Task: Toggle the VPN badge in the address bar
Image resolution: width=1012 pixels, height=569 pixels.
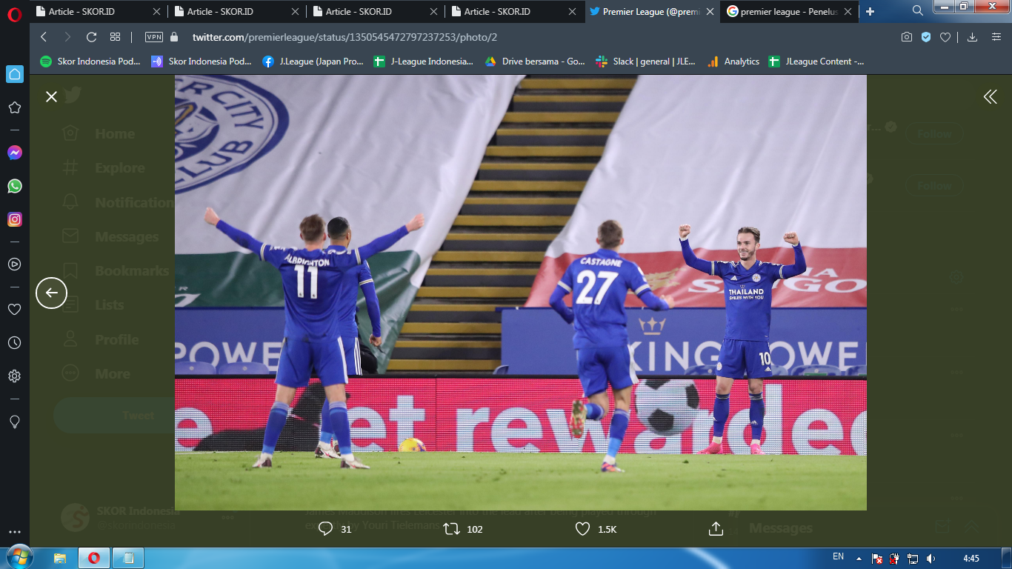Action: click(x=154, y=37)
